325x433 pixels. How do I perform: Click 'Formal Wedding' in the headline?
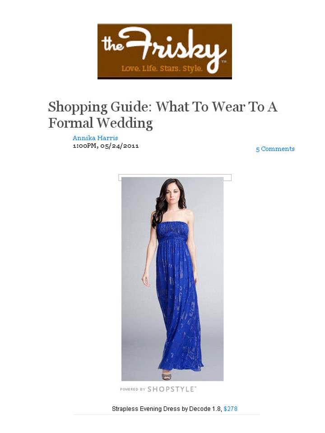(x=101, y=123)
